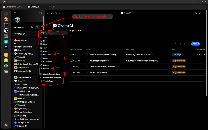This screenshot has width=208, height=130.
Task: Click the Name column header
Action: [x=88, y=49]
